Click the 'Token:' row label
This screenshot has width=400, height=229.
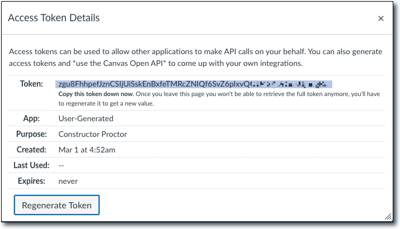[x=31, y=84]
